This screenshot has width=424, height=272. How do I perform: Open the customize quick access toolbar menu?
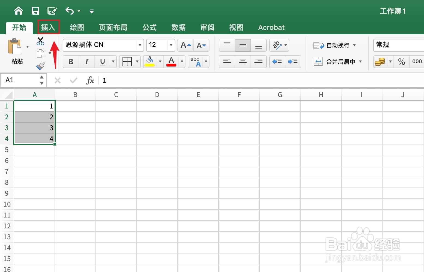tap(92, 11)
